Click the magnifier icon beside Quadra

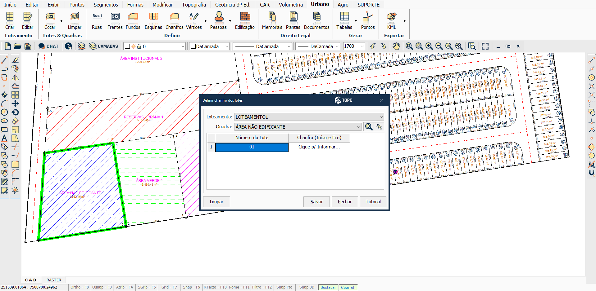(369, 127)
